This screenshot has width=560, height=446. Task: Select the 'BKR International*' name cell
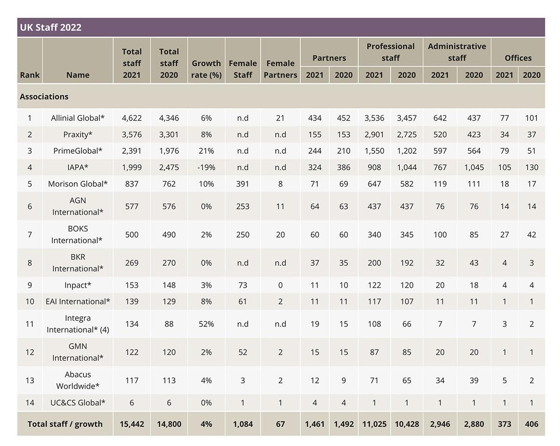pyautogui.click(x=78, y=262)
